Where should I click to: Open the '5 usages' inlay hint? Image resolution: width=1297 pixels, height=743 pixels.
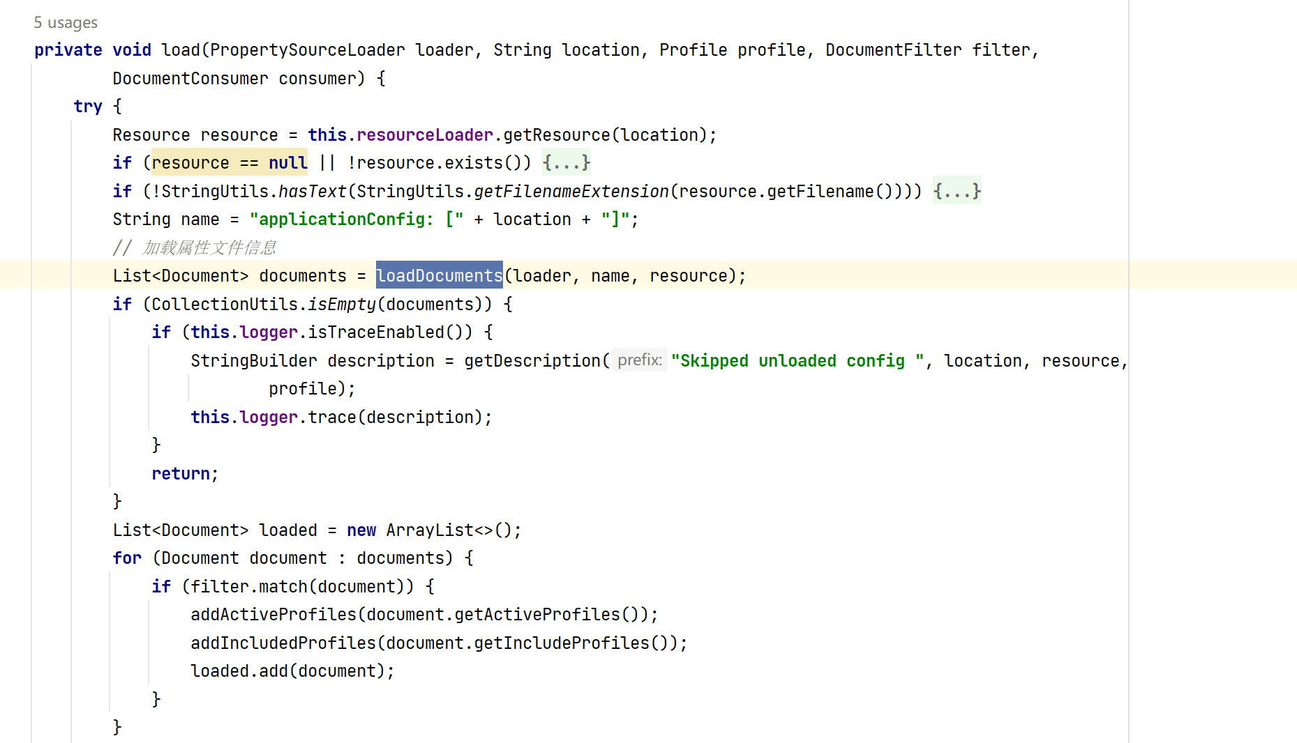(66, 23)
